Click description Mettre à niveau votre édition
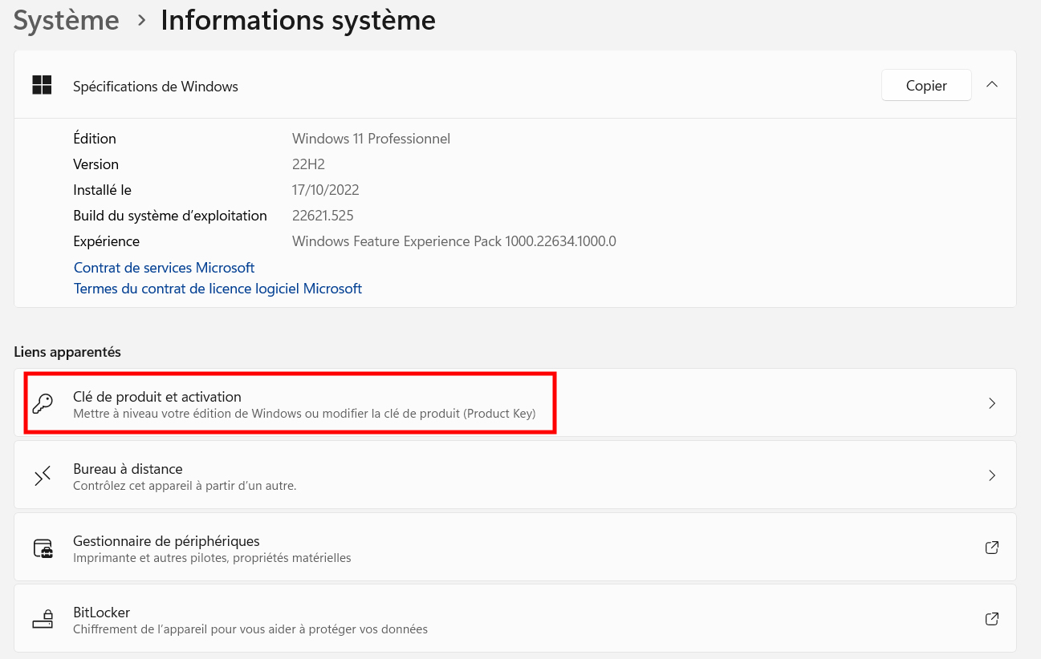This screenshot has height=659, width=1041. pos(304,414)
